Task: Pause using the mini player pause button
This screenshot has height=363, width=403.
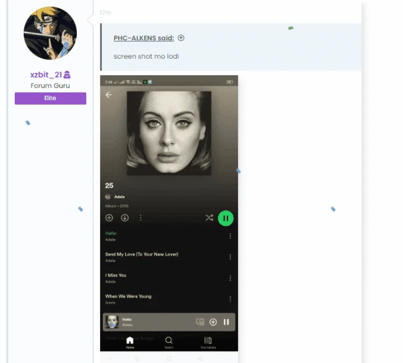Action: (226, 322)
